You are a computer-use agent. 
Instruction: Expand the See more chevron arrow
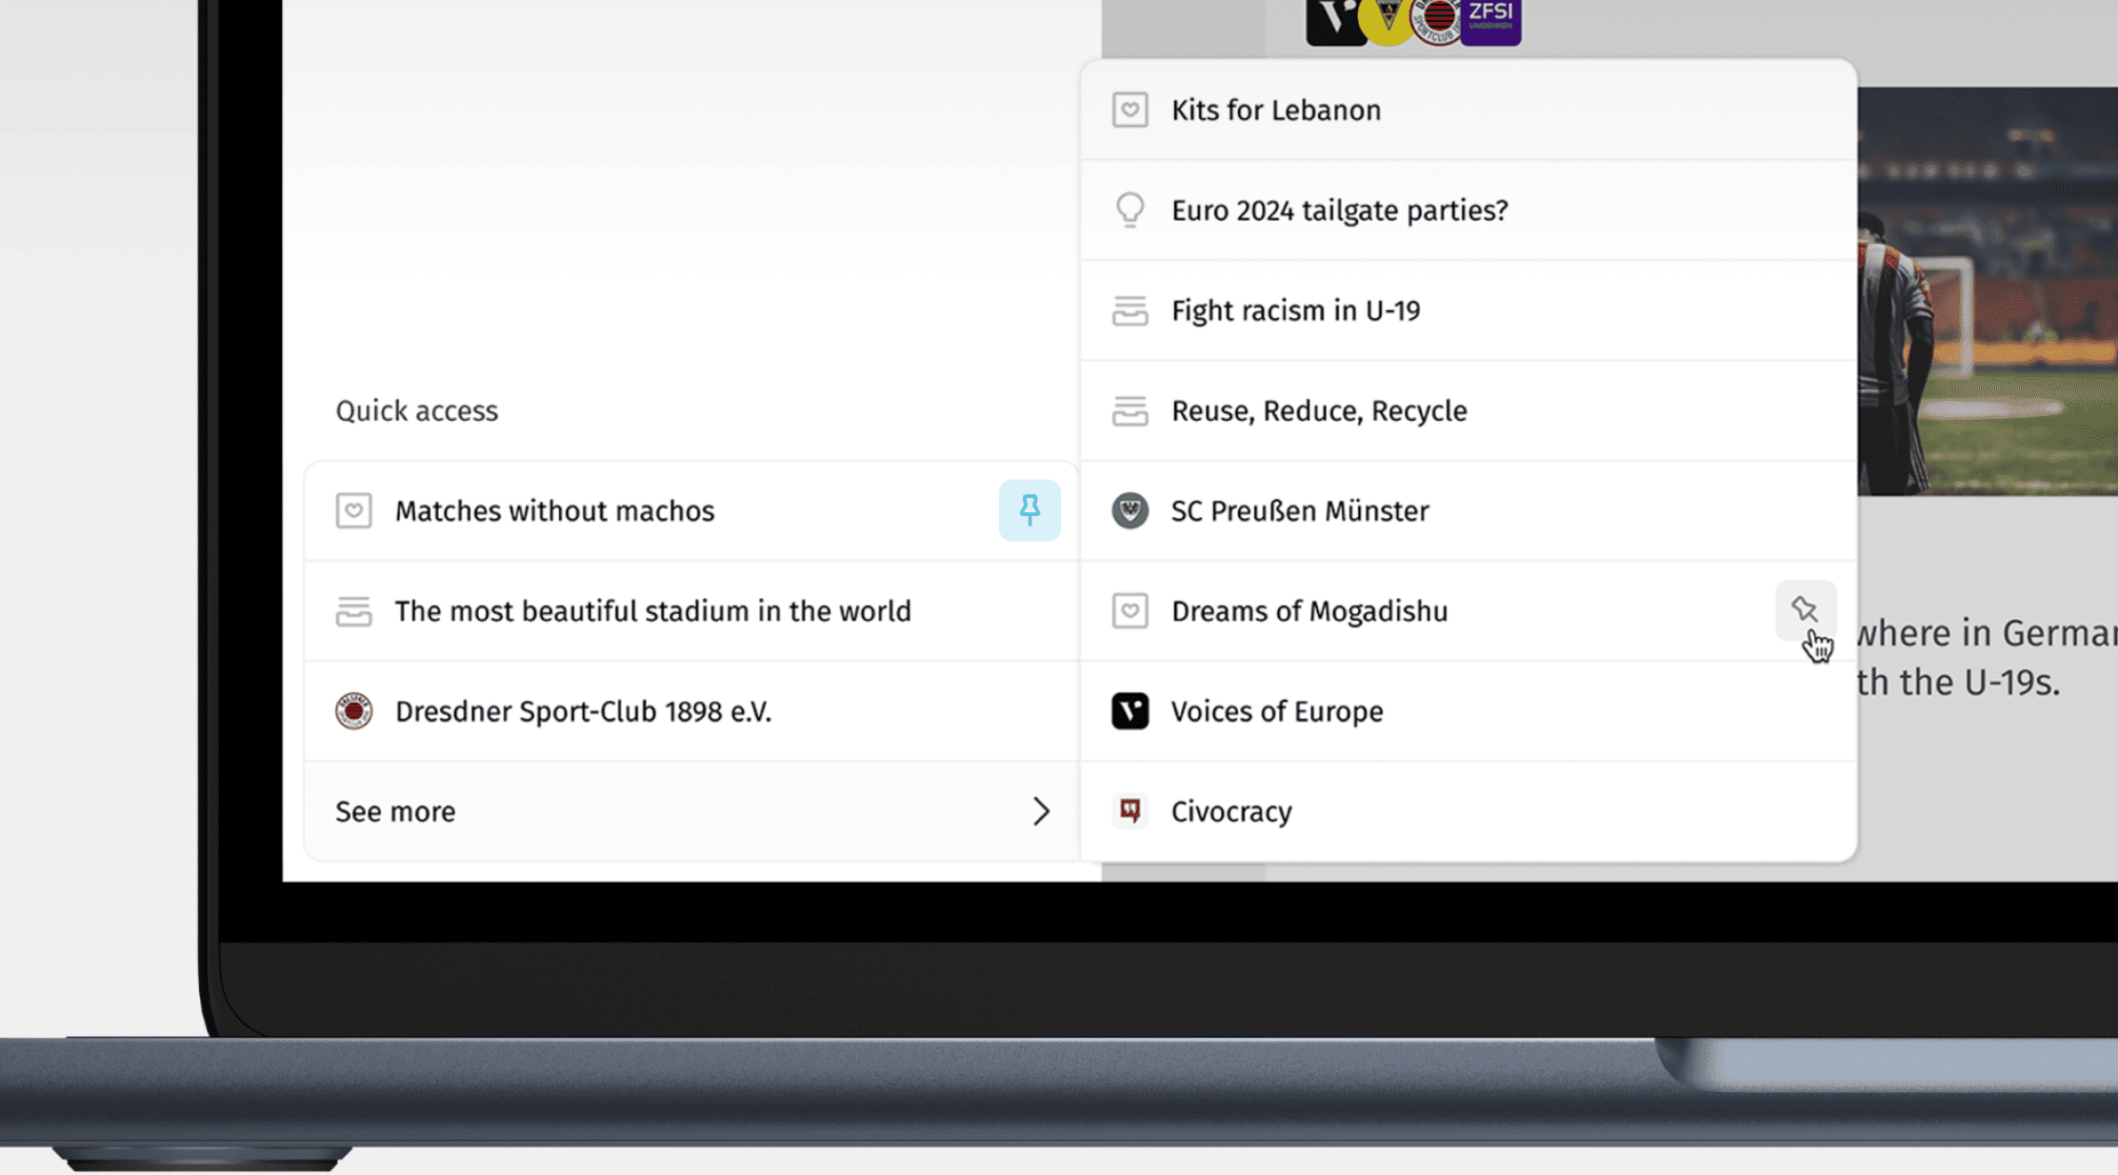point(1040,811)
